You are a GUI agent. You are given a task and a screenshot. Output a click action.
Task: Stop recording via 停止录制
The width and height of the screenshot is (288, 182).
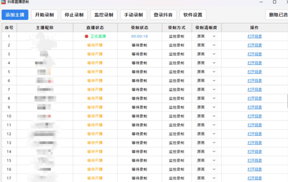pos(74,15)
